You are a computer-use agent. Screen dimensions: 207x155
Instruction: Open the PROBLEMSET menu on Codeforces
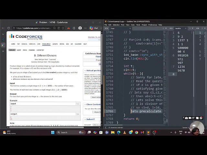tap(46, 44)
